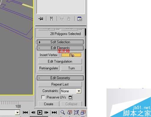The height and width of the screenshot is (117, 151).
Task: Click the Insert Vertex button
Action: [49, 55]
